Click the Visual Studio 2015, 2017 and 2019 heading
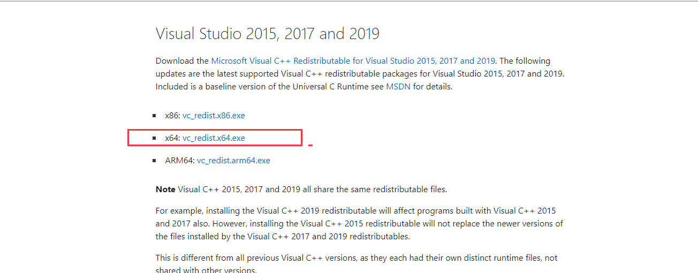 pos(267,34)
